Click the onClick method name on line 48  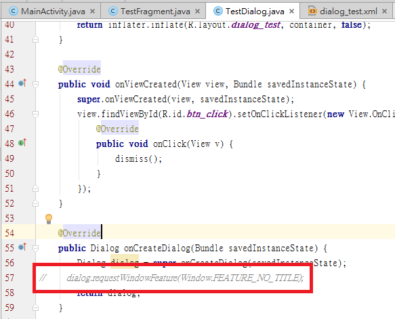pyautogui.click(x=169, y=144)
